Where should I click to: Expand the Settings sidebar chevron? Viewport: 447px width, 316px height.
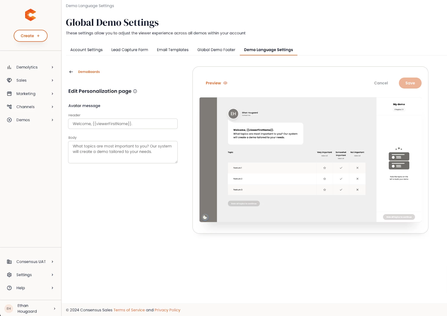tap(52, 275)
